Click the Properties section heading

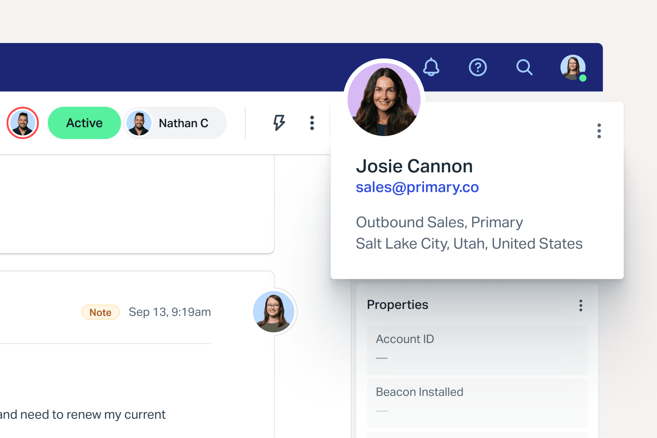[398, 305]
